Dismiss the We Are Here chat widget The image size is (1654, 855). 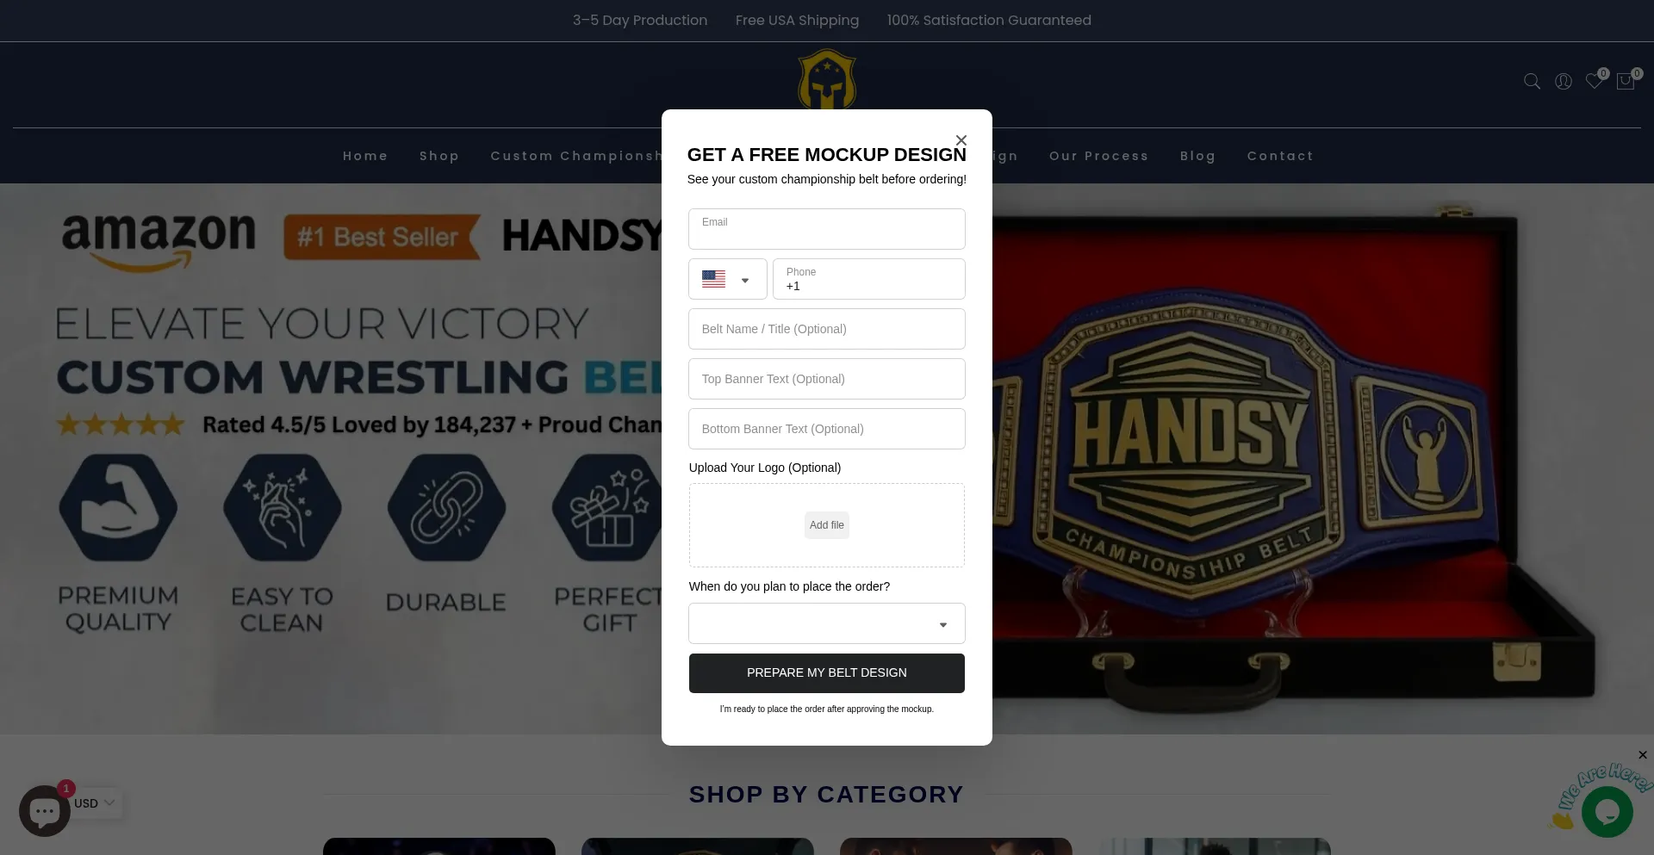coord(1642,755)
